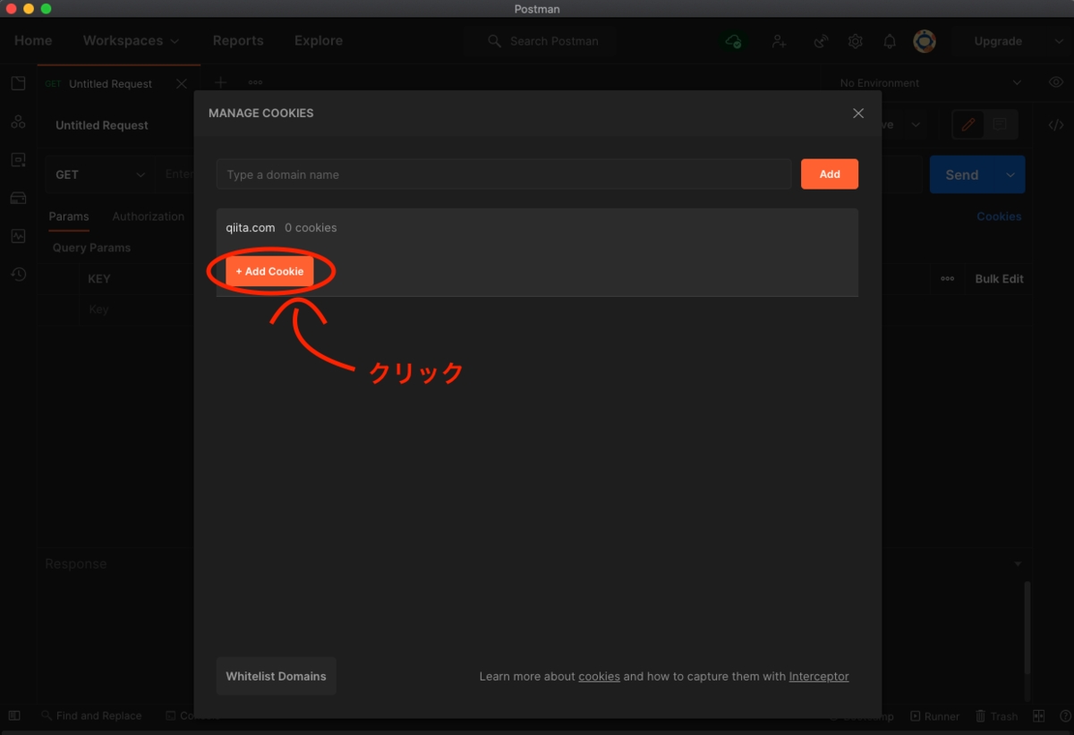Follow the Interceptor link
The width and height of the screenshot is (1074, 735).
click(819, 676)
